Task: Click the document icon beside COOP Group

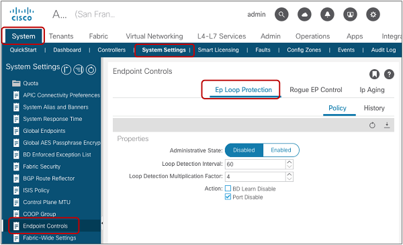Action: click(x=16, y=213)
